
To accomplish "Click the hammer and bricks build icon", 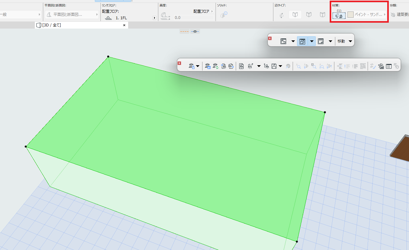I will click(x=381, y=66).
